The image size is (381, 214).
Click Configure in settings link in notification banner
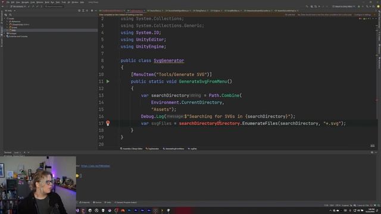tap(363, 15)
